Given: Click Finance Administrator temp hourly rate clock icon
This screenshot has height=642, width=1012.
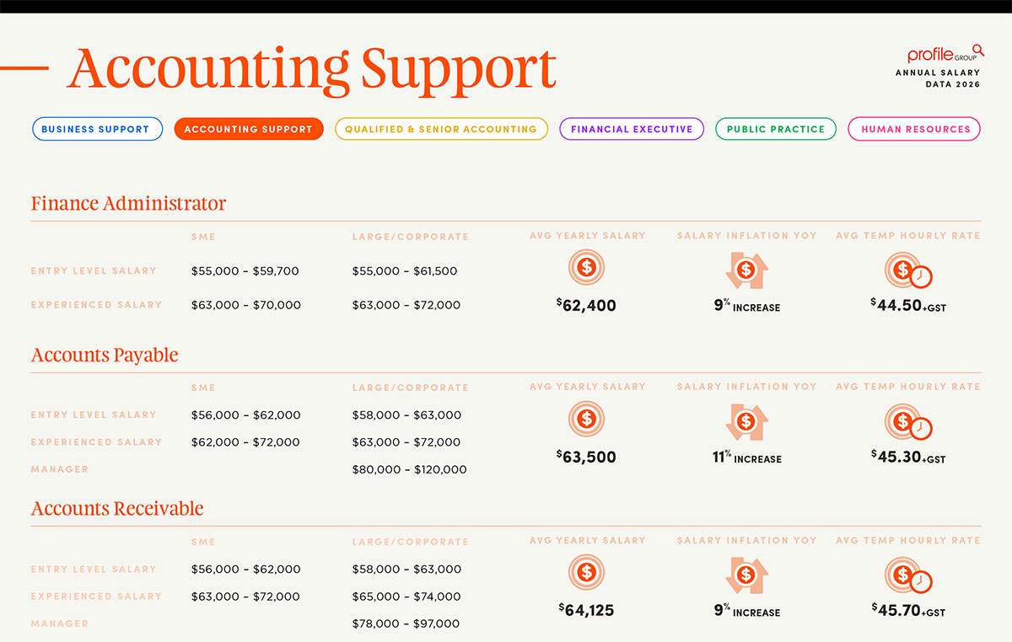Looking at the screenshot, I should (907, 271).
